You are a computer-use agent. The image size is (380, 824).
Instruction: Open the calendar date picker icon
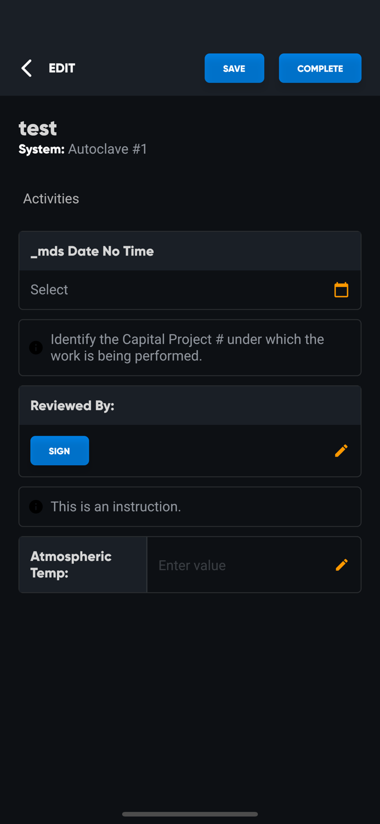[341, 289]
